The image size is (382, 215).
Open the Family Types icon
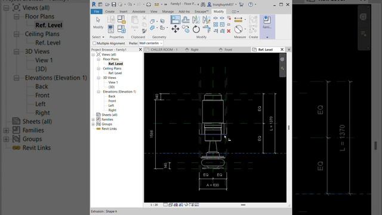[x=121, y=29]
